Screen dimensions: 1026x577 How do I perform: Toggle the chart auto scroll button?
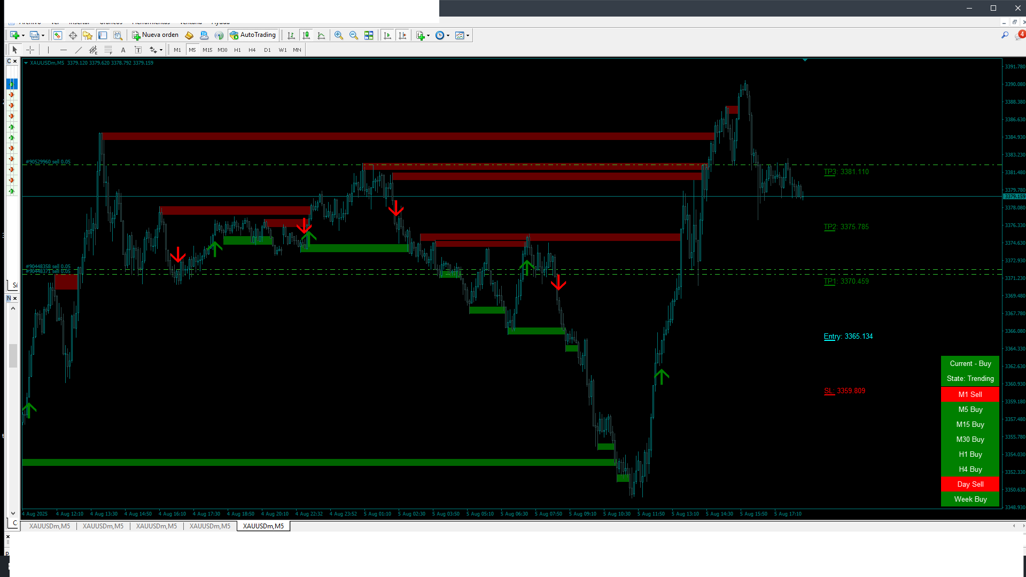(387, 35)
